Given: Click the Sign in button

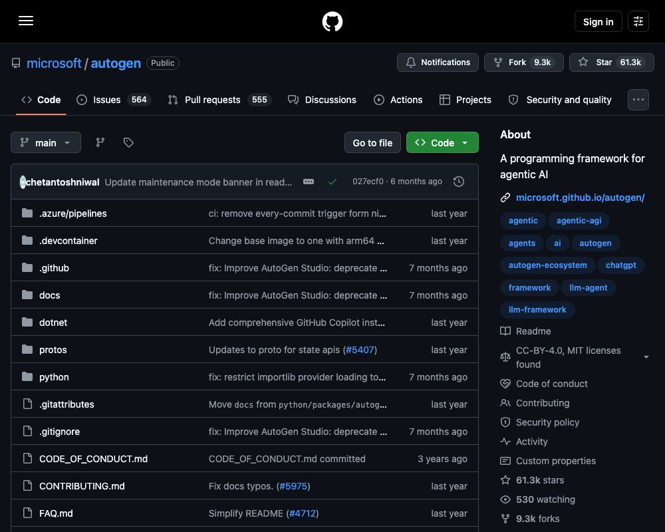Looking at the screenshot, I should 598,22.
